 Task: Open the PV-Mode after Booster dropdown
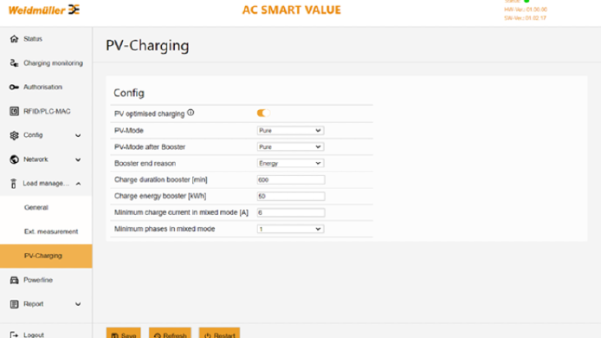pyautogui.click(x=290, y=147)
